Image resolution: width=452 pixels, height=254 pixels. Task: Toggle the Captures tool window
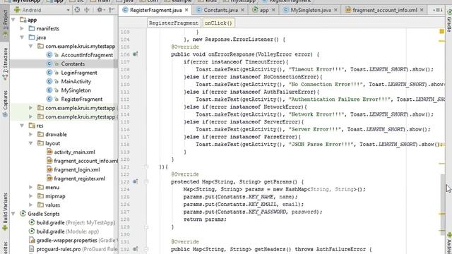[5, 104]
